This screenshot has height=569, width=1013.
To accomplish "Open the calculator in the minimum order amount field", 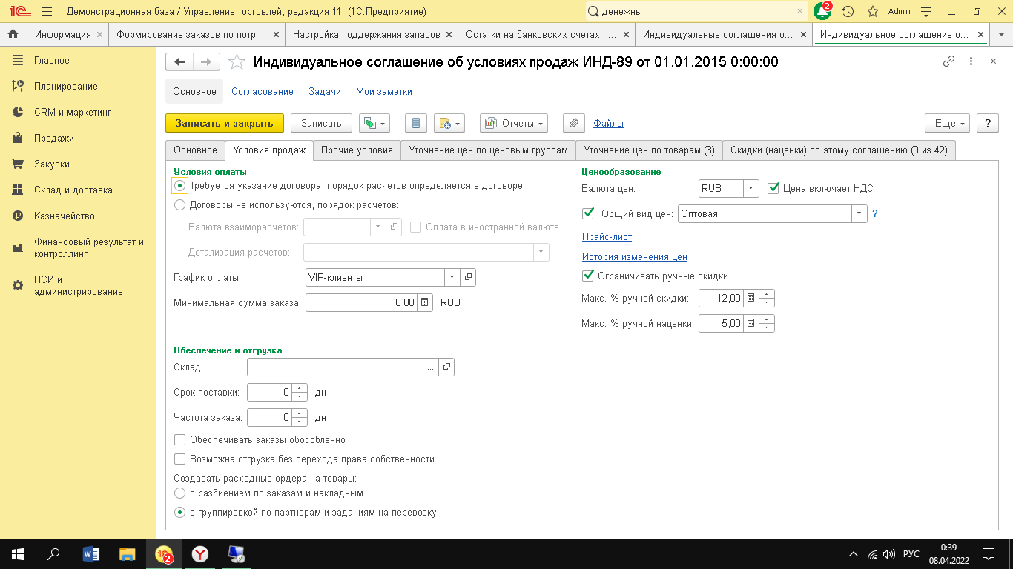I will tap(424, 302).
